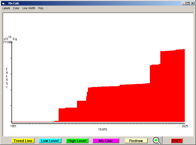Open the Color menu
196x145 pixels.
tap(16, 8)
